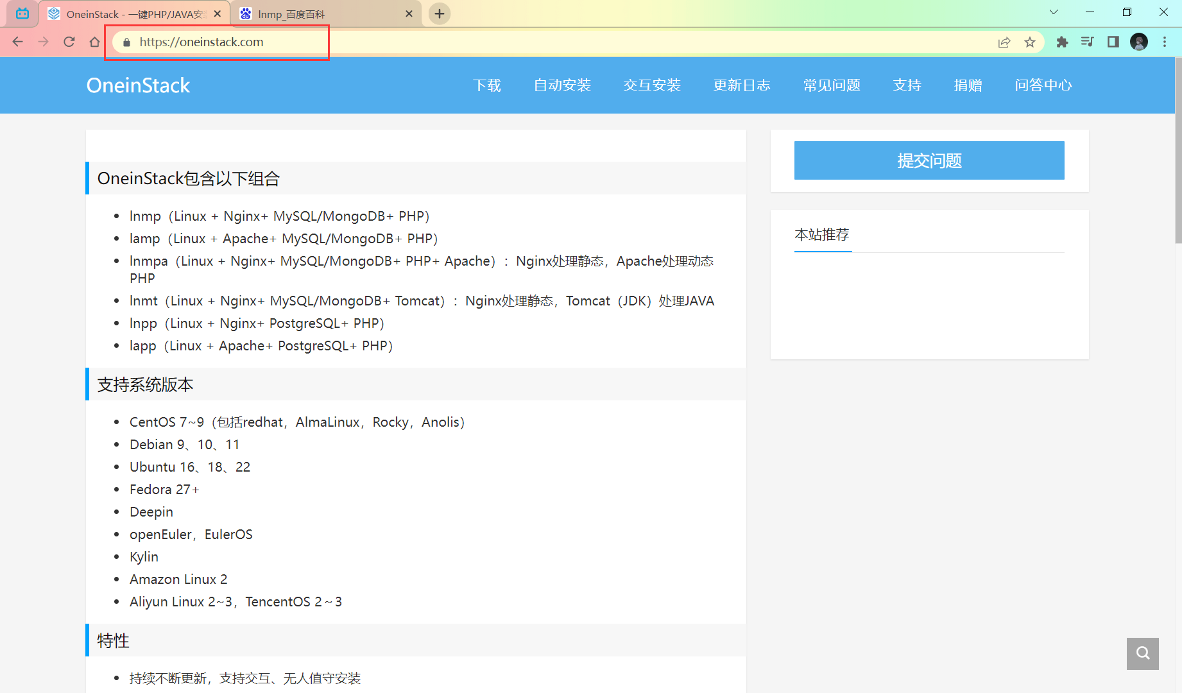This screenshot has width=1182, height=693.
Task: Click the 'Fedora 27+' item
Action: tap(164, 490)
